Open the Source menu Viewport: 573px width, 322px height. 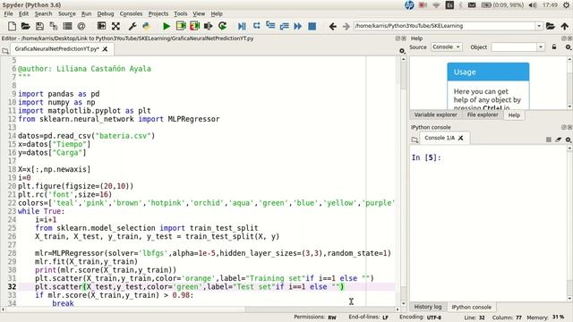pyautogui.click(x=67, y=13)
